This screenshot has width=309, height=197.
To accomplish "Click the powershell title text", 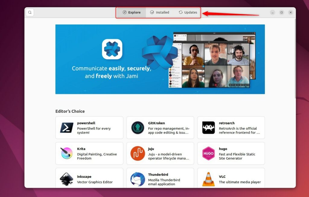I will pos(86,123).
